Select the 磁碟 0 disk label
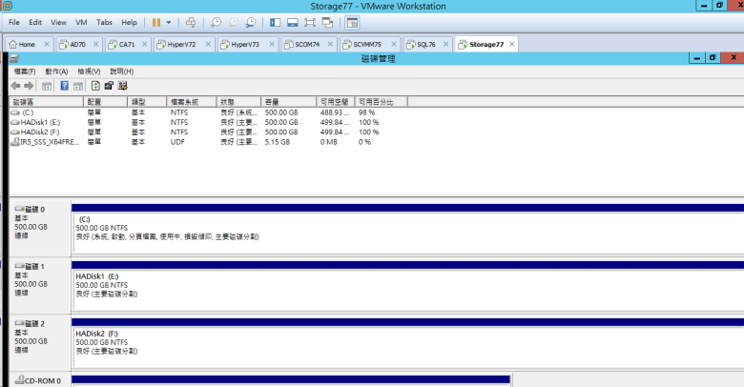Viewport: 744px width, 387px height. (x=33, y=209)
